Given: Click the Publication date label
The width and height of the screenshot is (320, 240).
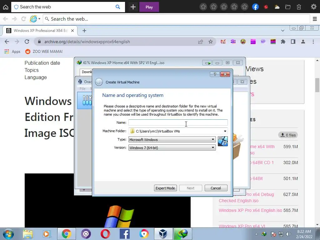Looking at the screenshot, I should point(42,63).
